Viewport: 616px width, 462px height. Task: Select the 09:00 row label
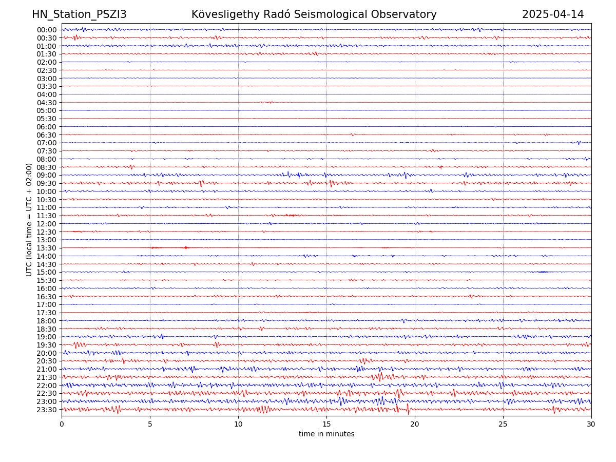47,175
